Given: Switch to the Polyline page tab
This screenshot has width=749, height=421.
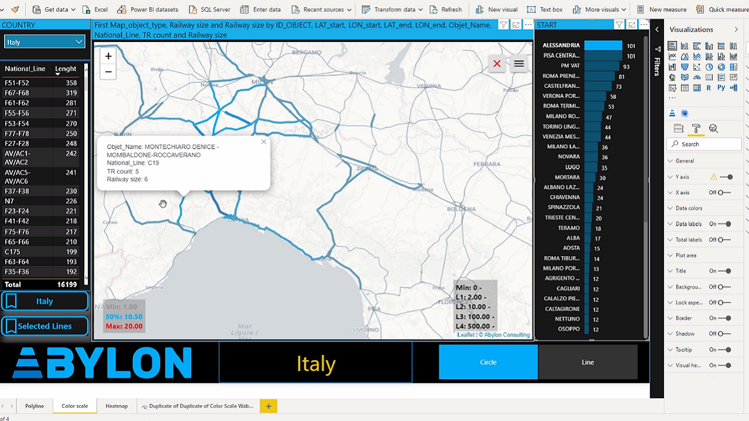Looking at the screenshot, I should (35, 406).
